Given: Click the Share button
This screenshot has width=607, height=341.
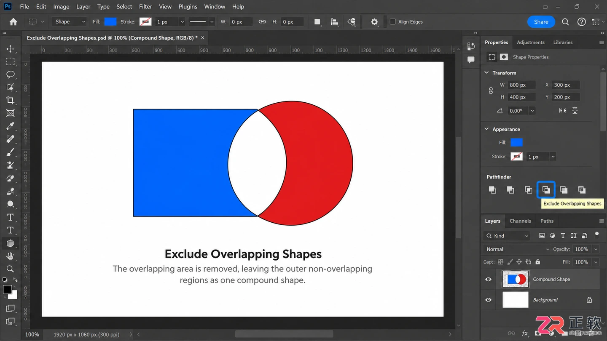Looking at the screenshot, I should (x=541, y=22).
